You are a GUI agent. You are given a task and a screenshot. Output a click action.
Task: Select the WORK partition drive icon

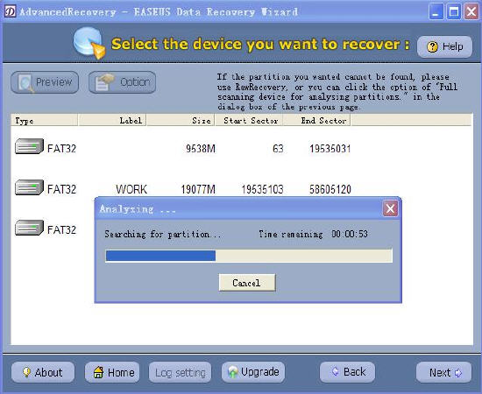(x=29, y=187)
